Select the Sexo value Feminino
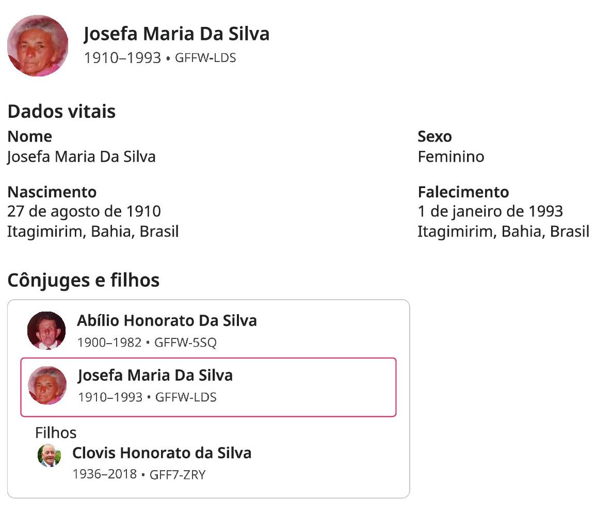This screenshot has height=511, width=595. point(451,157)
